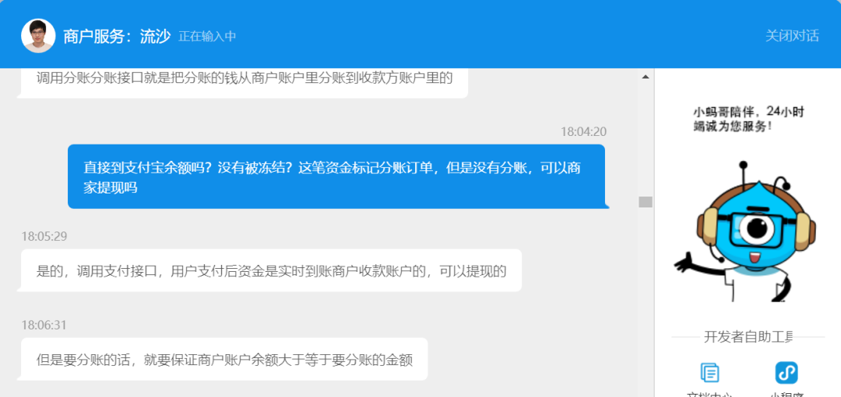841x397 pixels.
Task: Click the 小蚂哥陪伴 24小时 service slogan
Action: click(x=748, y=120)
